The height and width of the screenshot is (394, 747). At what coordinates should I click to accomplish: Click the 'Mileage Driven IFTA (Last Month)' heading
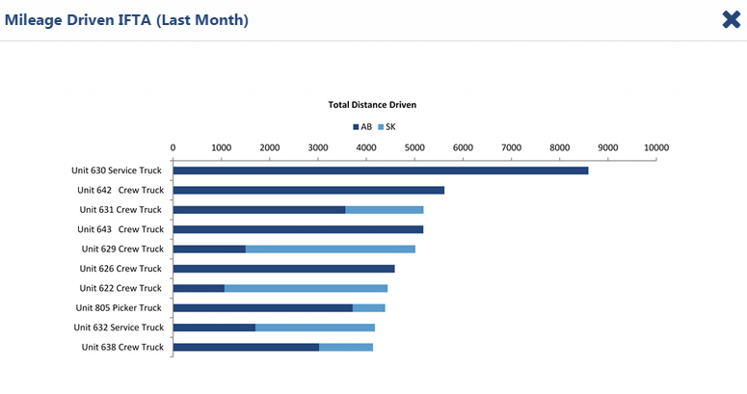click(x=126, y=20)
